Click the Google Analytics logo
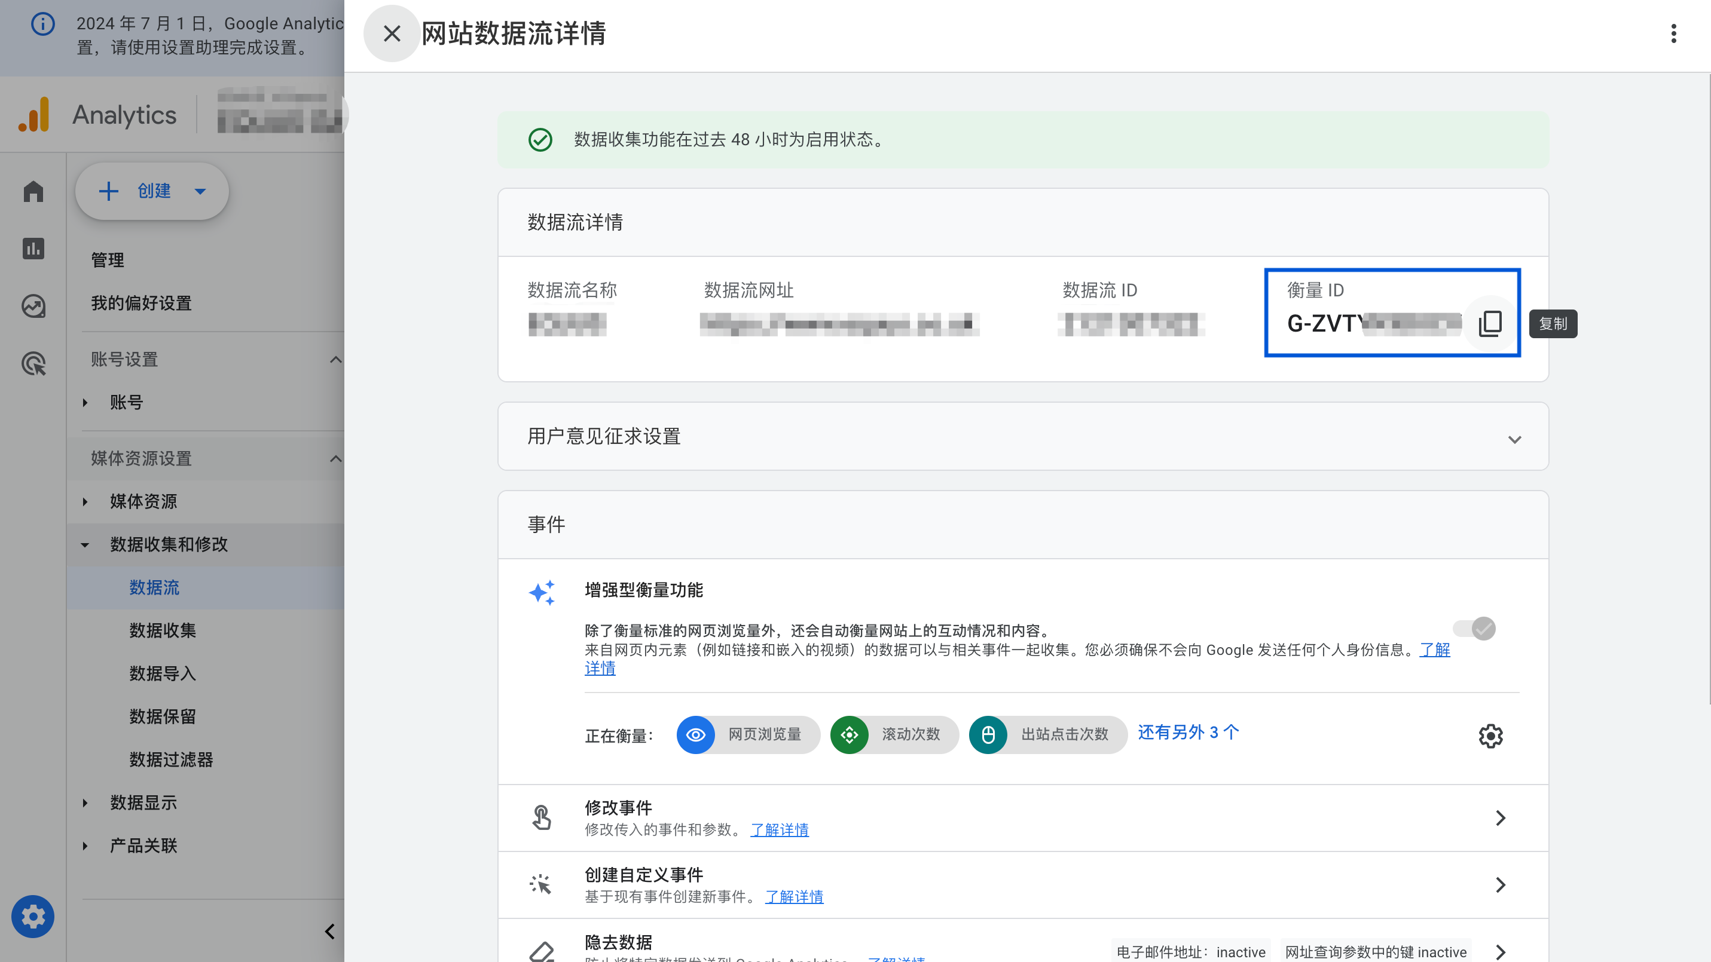This screenshot has height=962, width=1711. tap(34, 114)
